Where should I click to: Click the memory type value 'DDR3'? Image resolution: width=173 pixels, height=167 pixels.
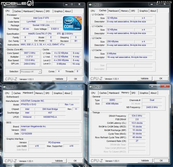point(112,100)
